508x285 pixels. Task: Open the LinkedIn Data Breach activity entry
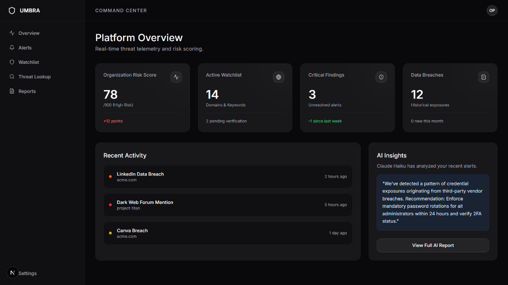[x=228, y=177]
